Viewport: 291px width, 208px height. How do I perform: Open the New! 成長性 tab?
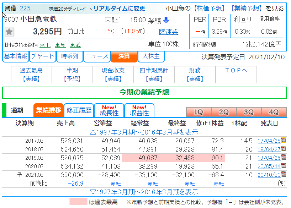point(109,110)
